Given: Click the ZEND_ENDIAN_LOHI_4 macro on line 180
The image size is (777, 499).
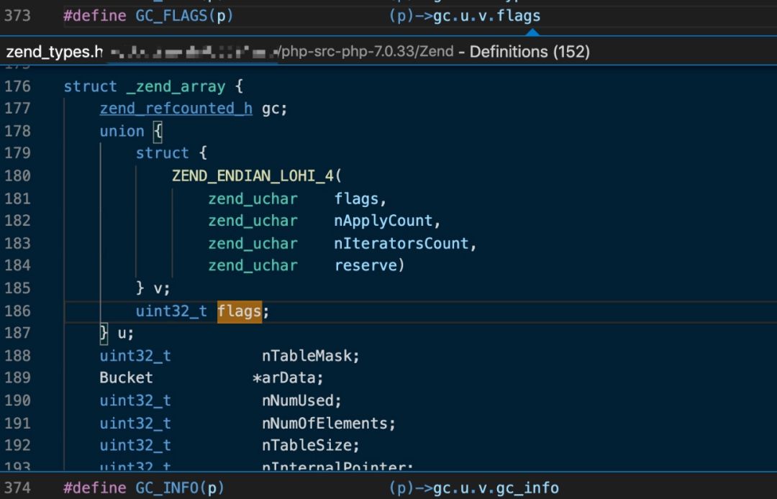Looking at the screenshot, I should 253,175.
